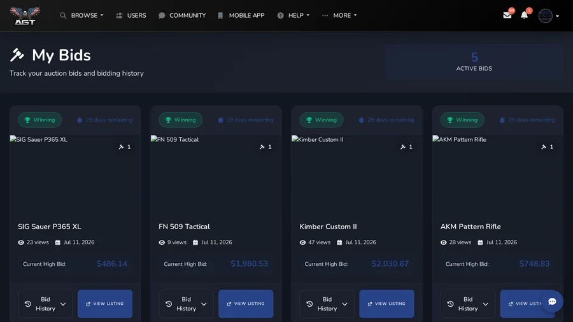View listing for SIG Sauer P365 XL
573x322 pixels.
point(105,304)
